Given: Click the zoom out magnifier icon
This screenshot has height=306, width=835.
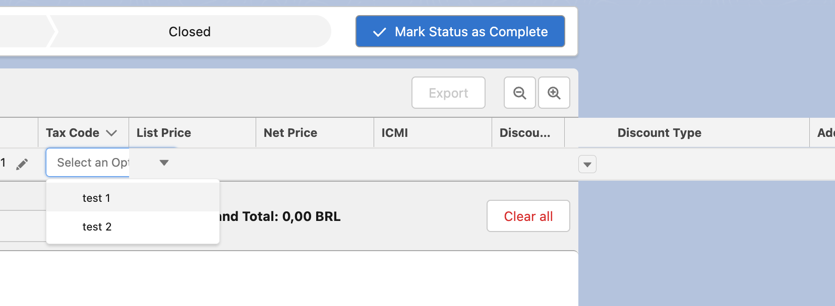Looking at the screenshot, I should 519,93.
